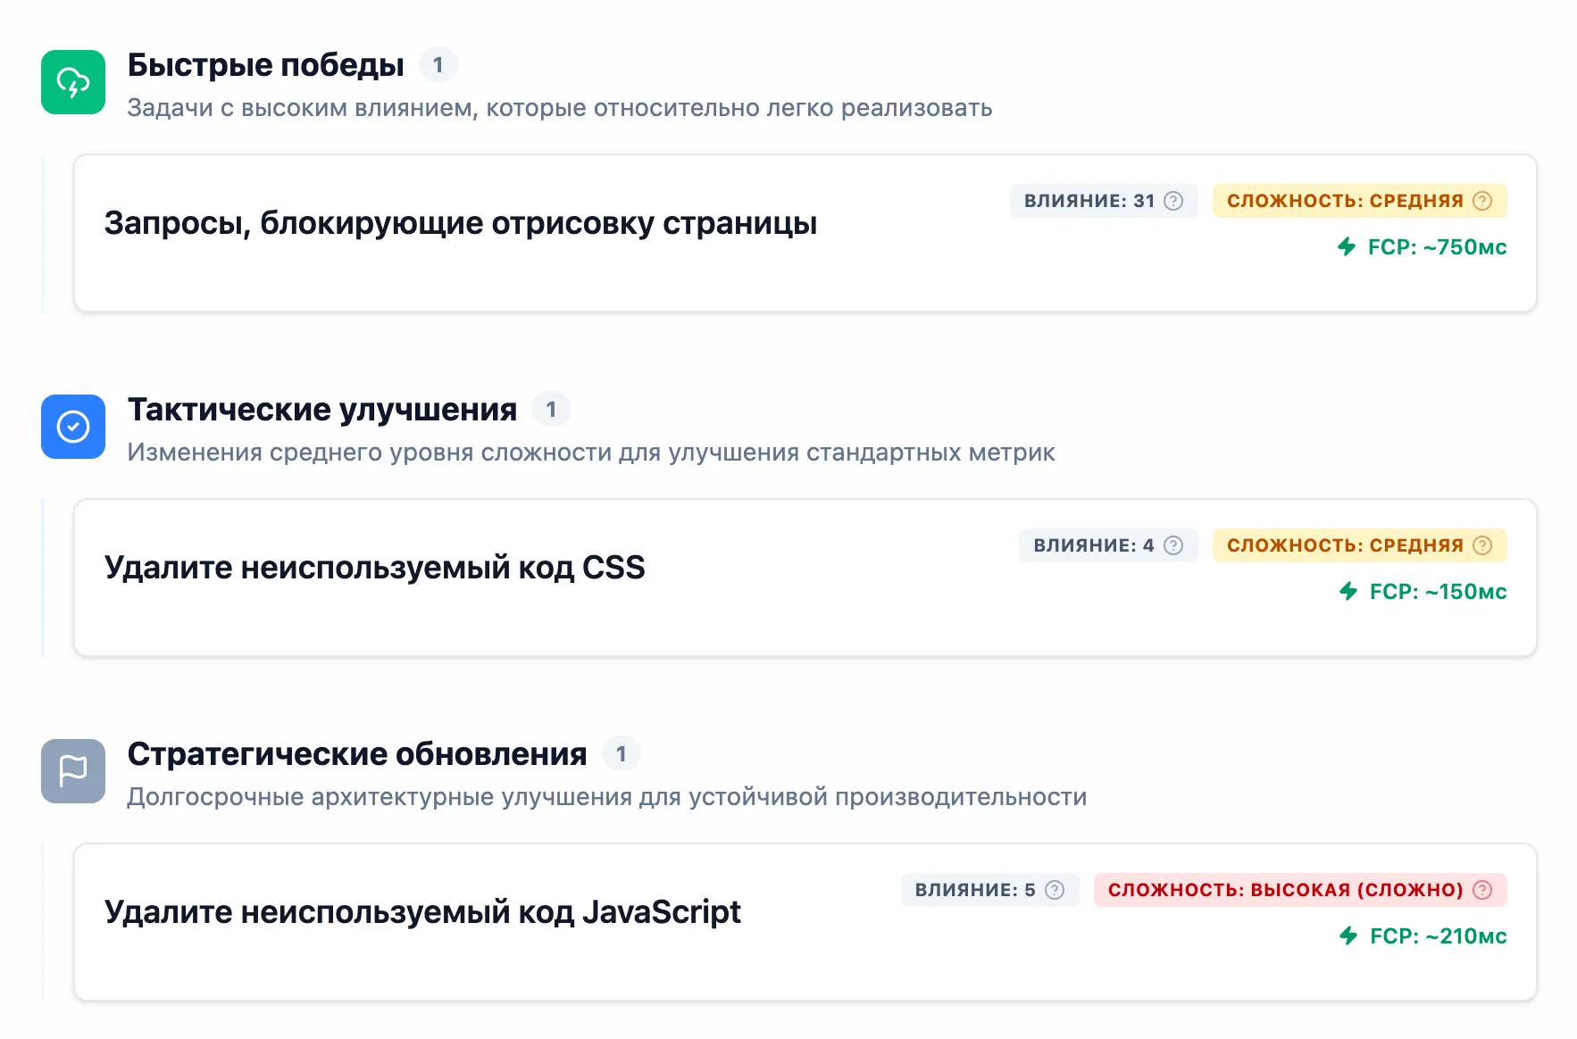Image resolution: width=1577 pixels, height=1039 pixels.
Task: Toggle the counter badge next to Быстрые победы
Action: pos(439,64)
